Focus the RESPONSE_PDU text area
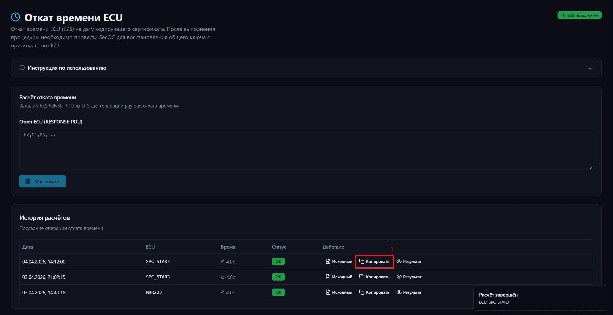Image resolution: width=613 pixels, height=315 pixels. [306, 149]
